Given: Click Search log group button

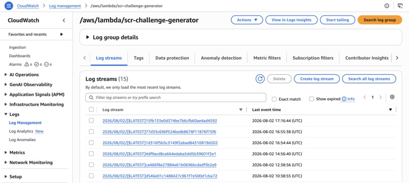Looking at the screenshot, I should [380, 20].
